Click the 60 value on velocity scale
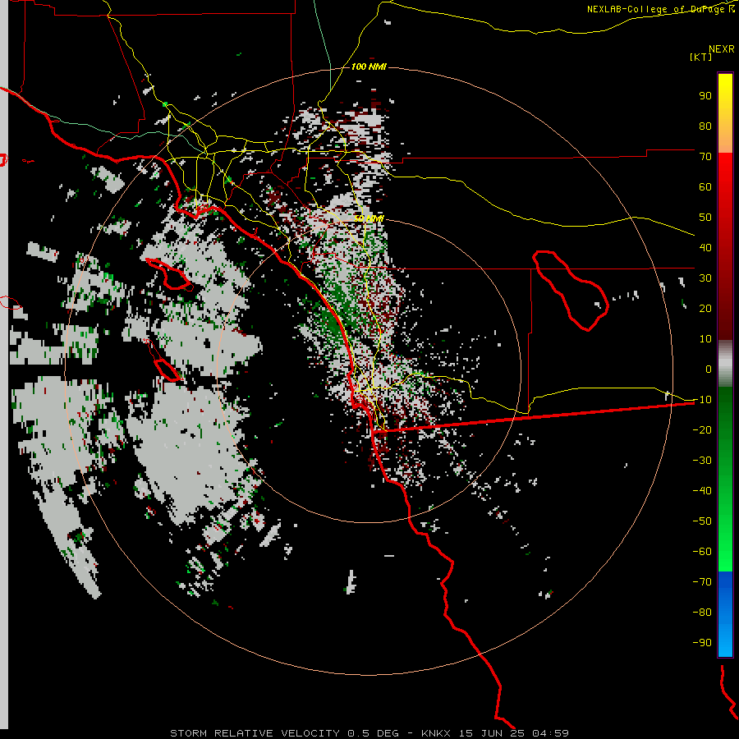This screenshot has height=739, width=739. 705,186
